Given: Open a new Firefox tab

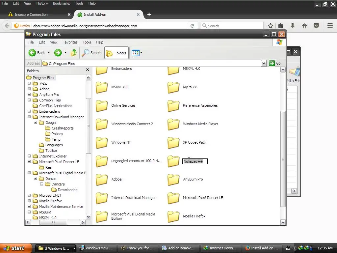Looking at the screenshot, I should (149, 14).
